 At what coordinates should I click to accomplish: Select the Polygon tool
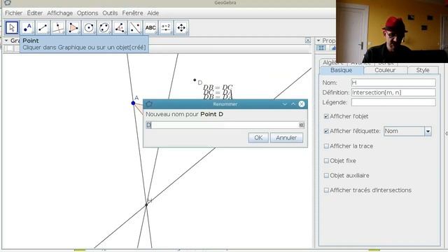click(x=73, y=28)
